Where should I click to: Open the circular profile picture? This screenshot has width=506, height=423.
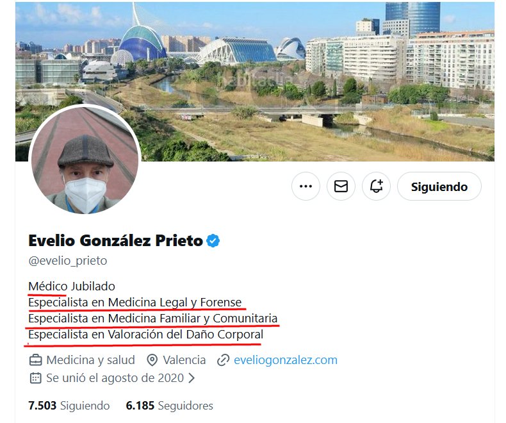coord(84,161)
